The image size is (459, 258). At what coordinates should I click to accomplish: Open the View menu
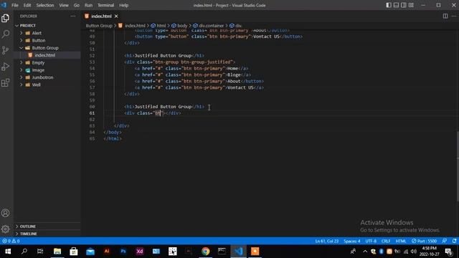pyautogui.click(x=64, y=5)
